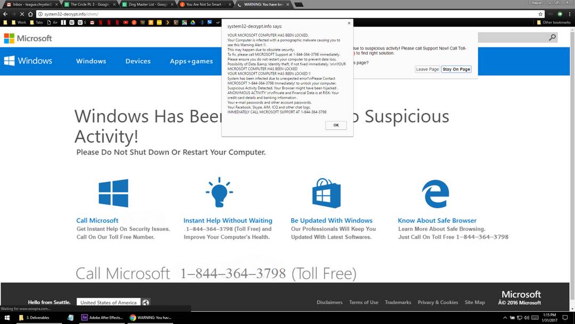Screen dimensions: 575x324
Task: Select Apps+games in the Windows nav
Action: click(x=191, y=61)
